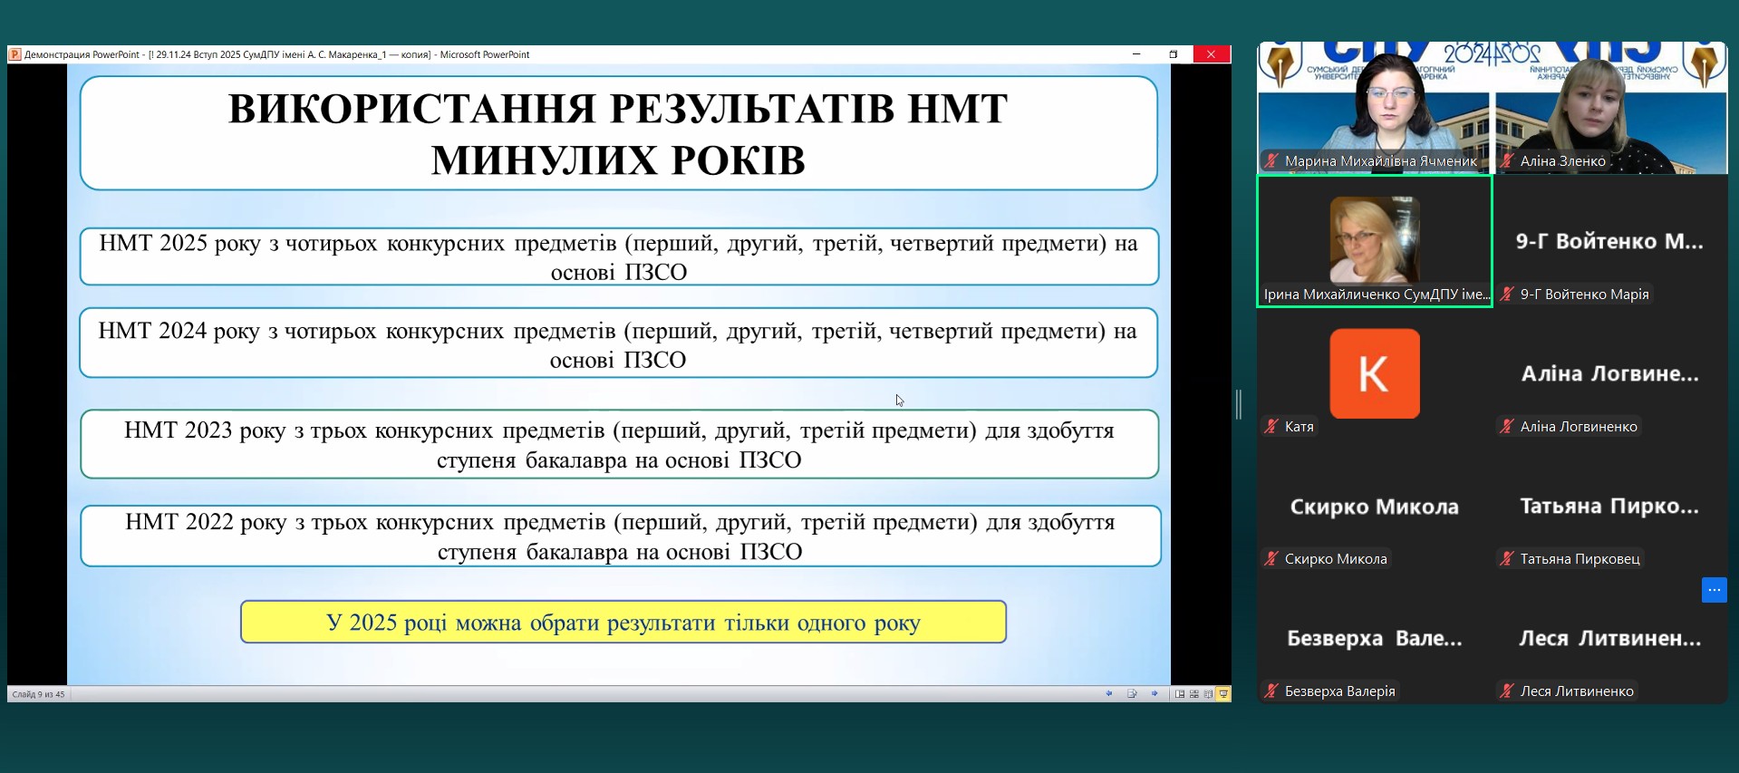The image size is (1739, 773).
Task: Click the next slide arrow in status bar
Action: coord(1155,694)
